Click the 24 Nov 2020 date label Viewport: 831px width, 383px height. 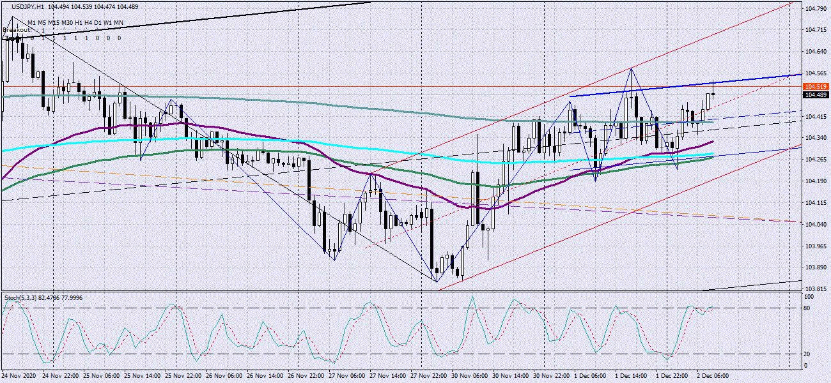(20, 375)
